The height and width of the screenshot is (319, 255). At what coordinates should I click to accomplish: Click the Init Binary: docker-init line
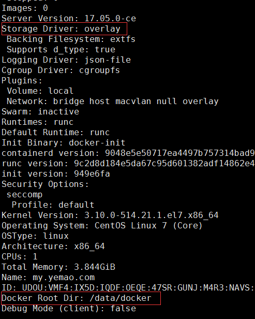click(64, 142)
